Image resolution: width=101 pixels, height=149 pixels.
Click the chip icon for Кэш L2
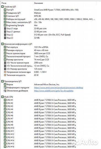pyautogui.click(x=5, y=35)
